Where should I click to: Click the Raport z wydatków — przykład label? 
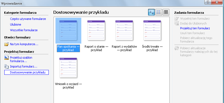pyautogui.click(x=124, y=48)
